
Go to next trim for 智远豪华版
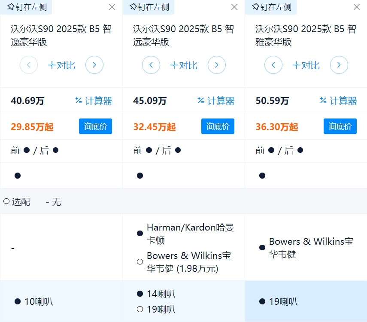click(217, 65)
